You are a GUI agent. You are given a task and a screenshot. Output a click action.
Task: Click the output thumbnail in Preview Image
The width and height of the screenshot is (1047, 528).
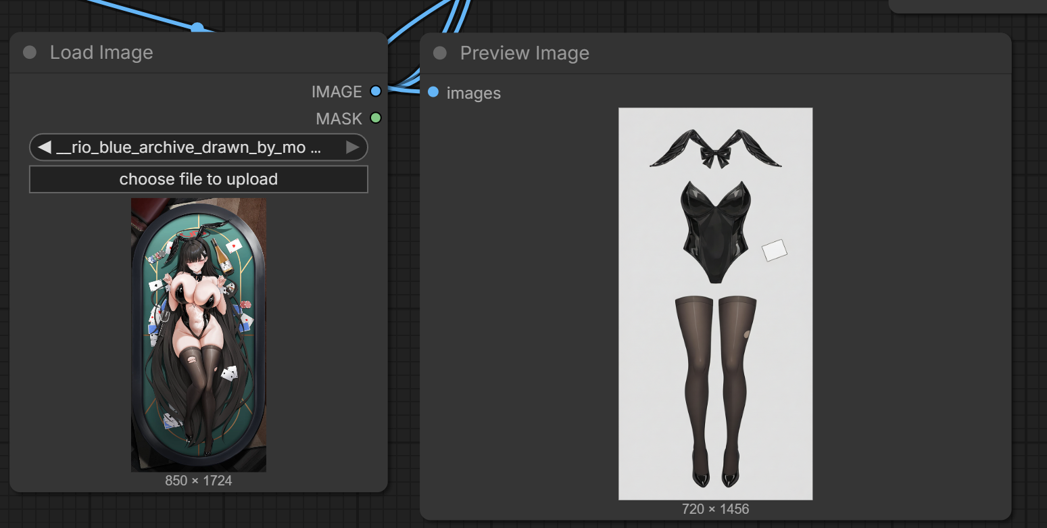[x=716, y=304]
